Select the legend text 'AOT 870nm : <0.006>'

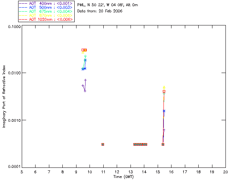(x=51, y=15)
